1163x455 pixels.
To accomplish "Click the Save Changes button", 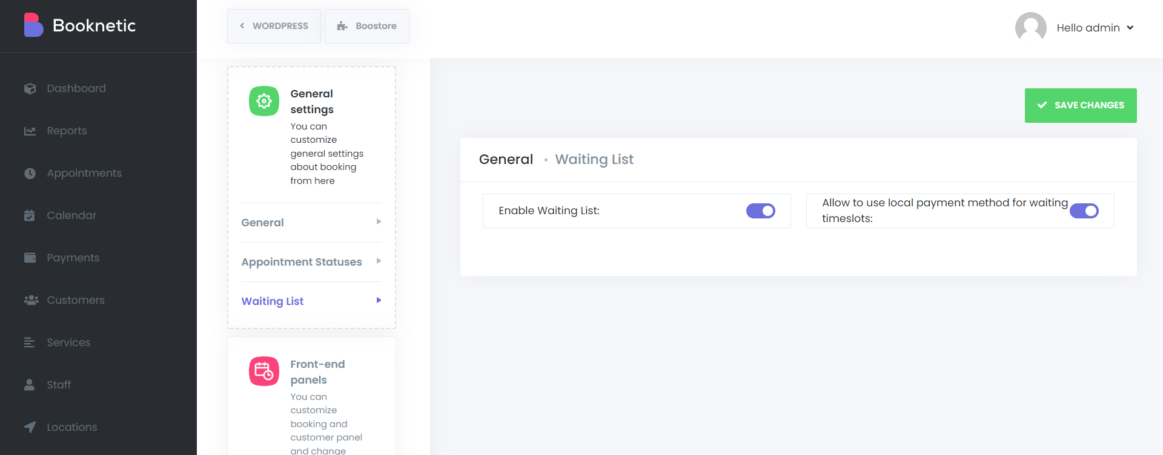I will [x=1080, y=105].
